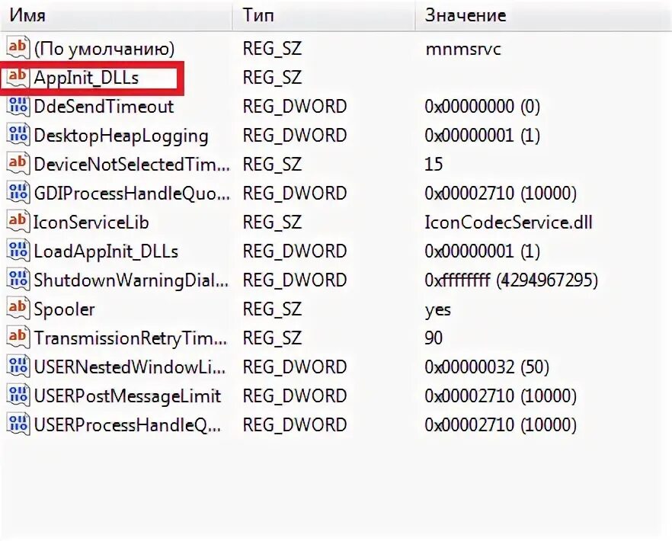Select the USERNestedWindowLi... entry
672x541 pixels.
coord(131,367)
